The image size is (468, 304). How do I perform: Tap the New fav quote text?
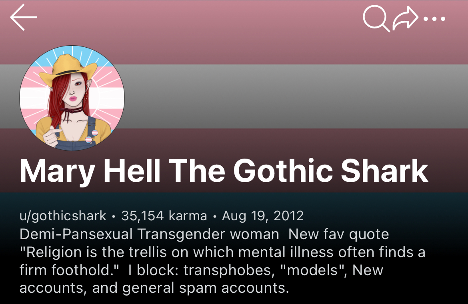pyautogui.click(x=338, y=234)
